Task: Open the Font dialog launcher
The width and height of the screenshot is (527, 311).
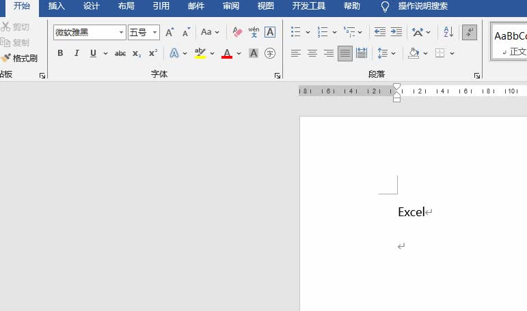Action: (x=278, y=76)
